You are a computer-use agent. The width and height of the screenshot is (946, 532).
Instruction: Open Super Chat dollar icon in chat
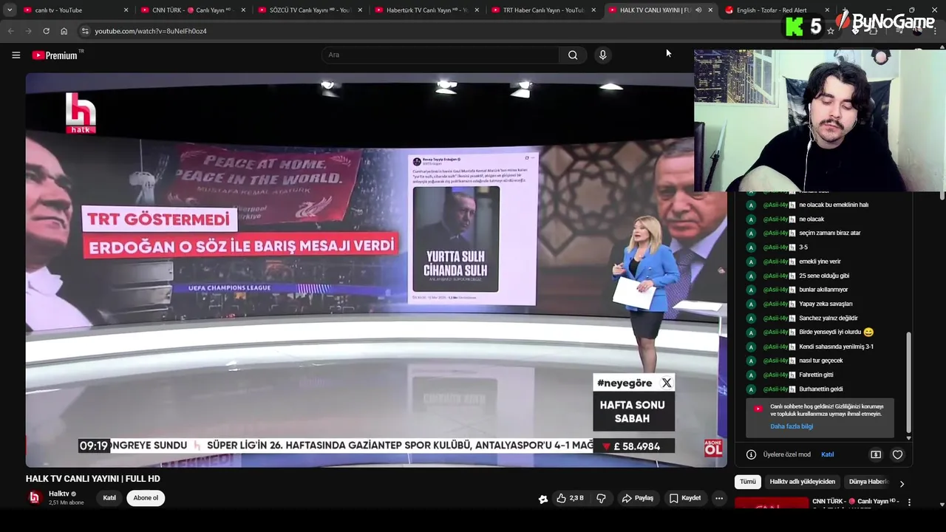coord(876,454)
